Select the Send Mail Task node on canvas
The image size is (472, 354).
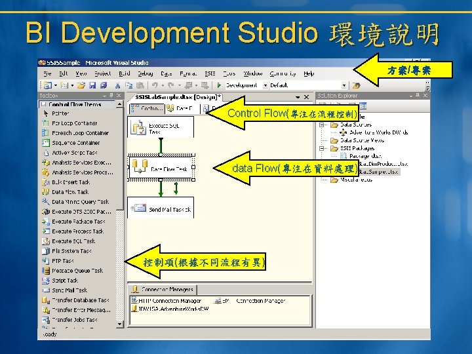(161, 208)
